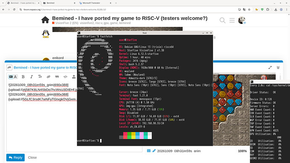Open the browser profile icon

281,9
